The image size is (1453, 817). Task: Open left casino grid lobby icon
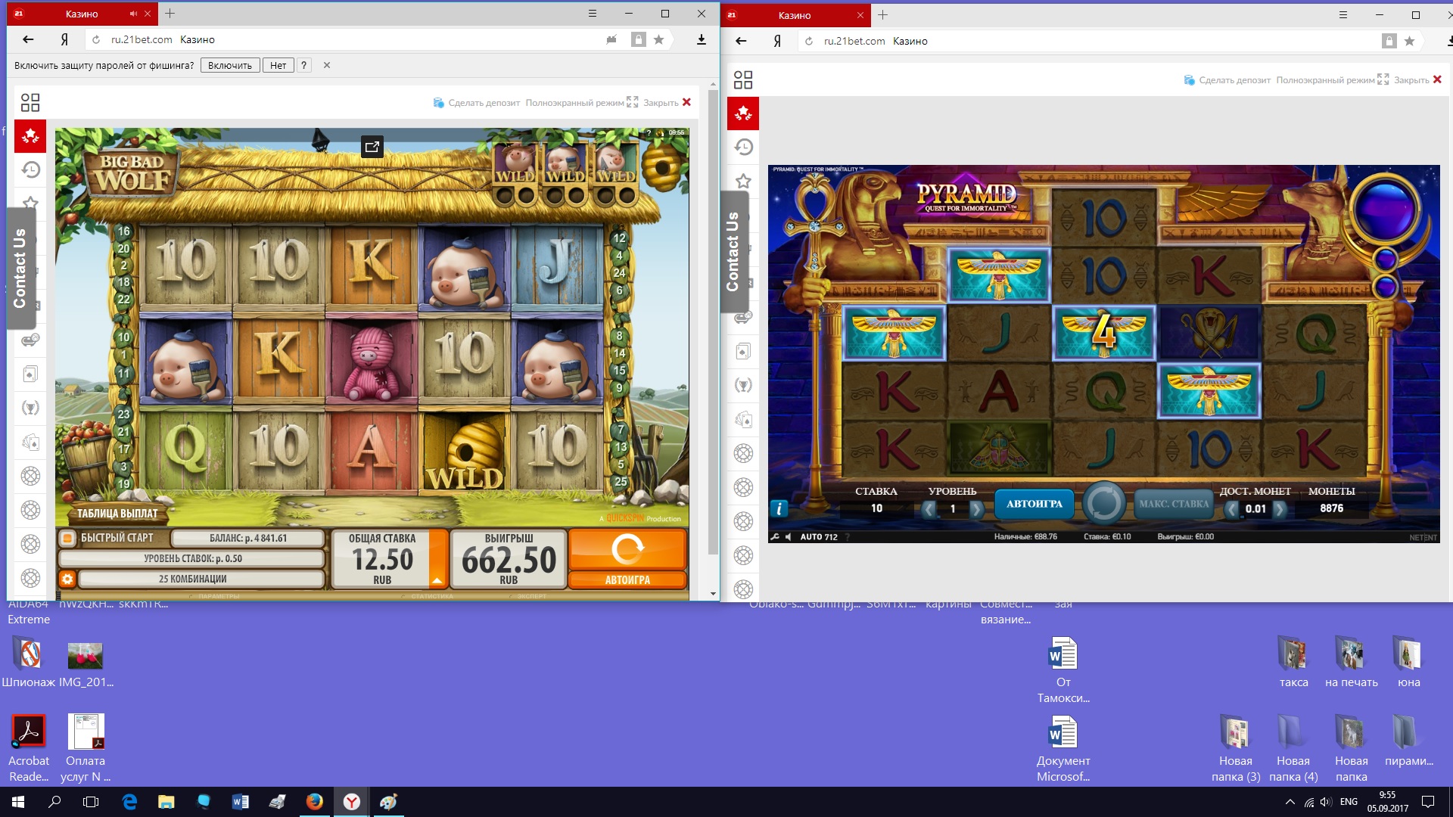pyautogui.click(x=30, y=102)
